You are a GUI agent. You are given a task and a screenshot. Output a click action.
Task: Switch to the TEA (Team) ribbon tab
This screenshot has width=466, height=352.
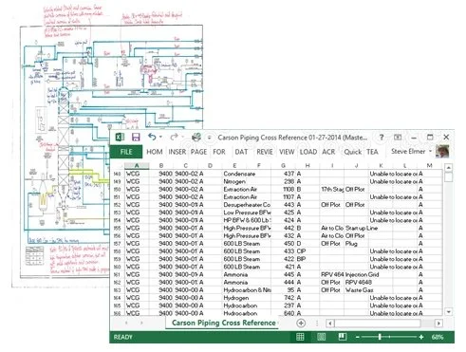pos(372,152)
